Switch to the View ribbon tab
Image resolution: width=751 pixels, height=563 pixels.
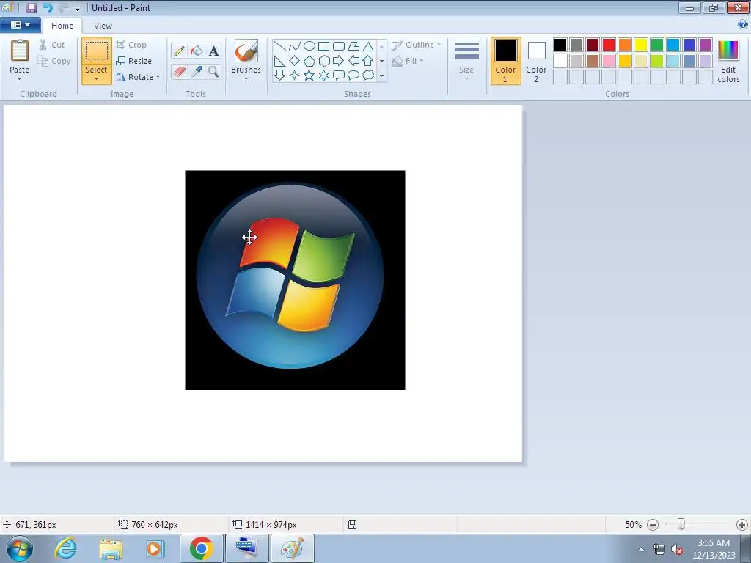click(103, 26)
